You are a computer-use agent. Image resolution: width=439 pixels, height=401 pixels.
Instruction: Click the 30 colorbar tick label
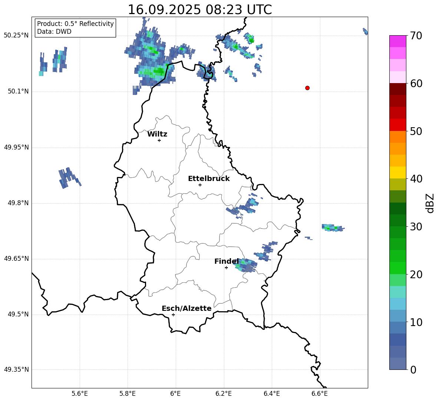[416, 226]
